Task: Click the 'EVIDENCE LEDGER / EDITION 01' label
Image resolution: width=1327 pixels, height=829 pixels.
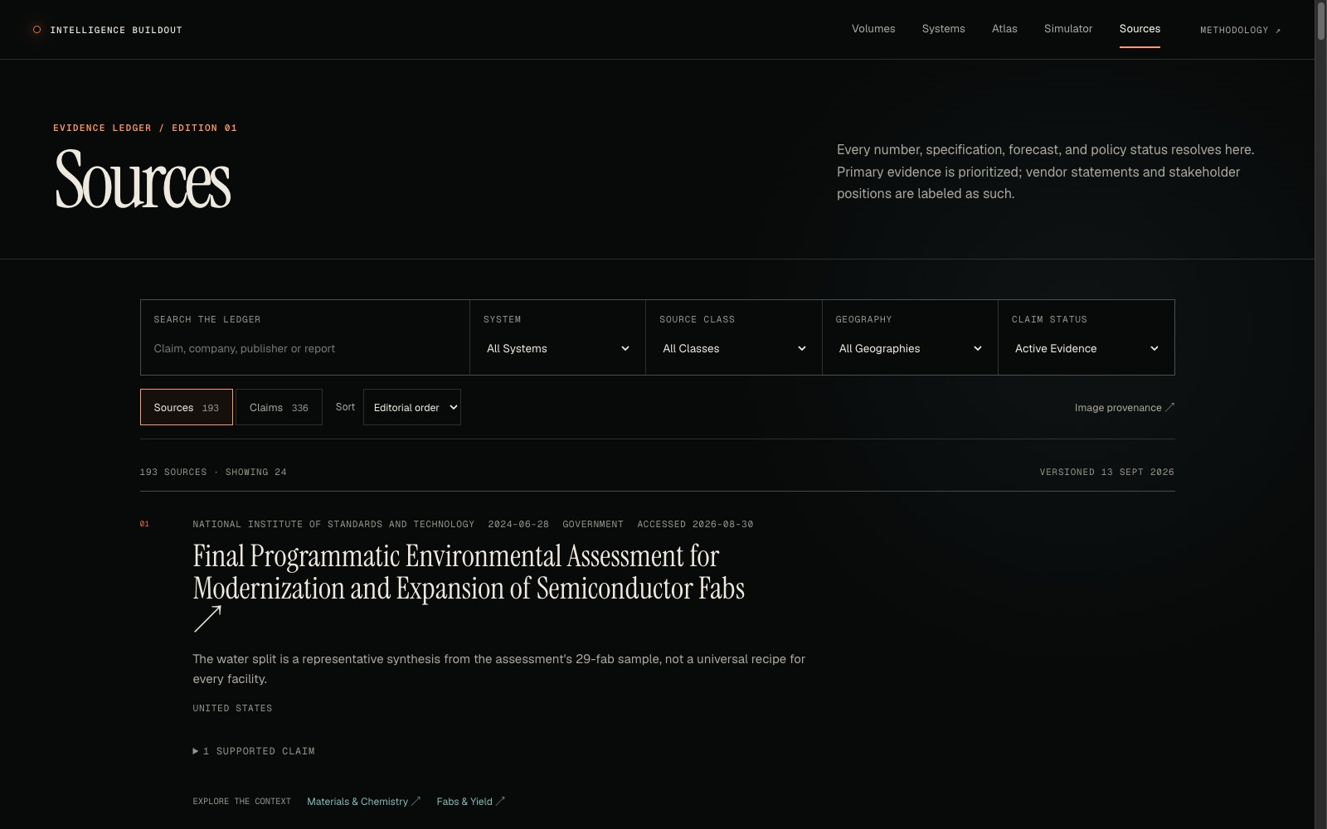Action: [x=145, y=128]
